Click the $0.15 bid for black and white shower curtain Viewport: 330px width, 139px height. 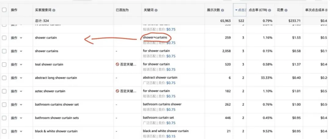(171, 136)
